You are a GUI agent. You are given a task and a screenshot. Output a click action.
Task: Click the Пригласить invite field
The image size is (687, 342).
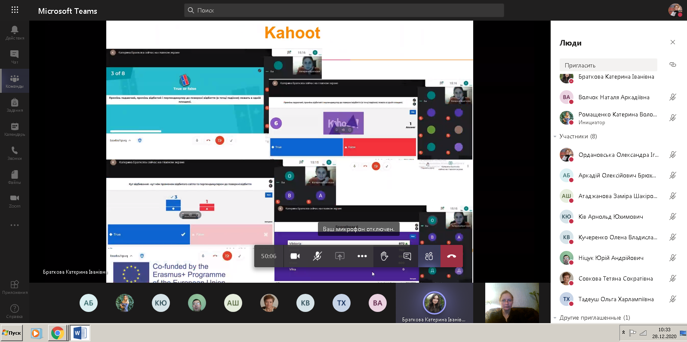[x=608, y=65]
